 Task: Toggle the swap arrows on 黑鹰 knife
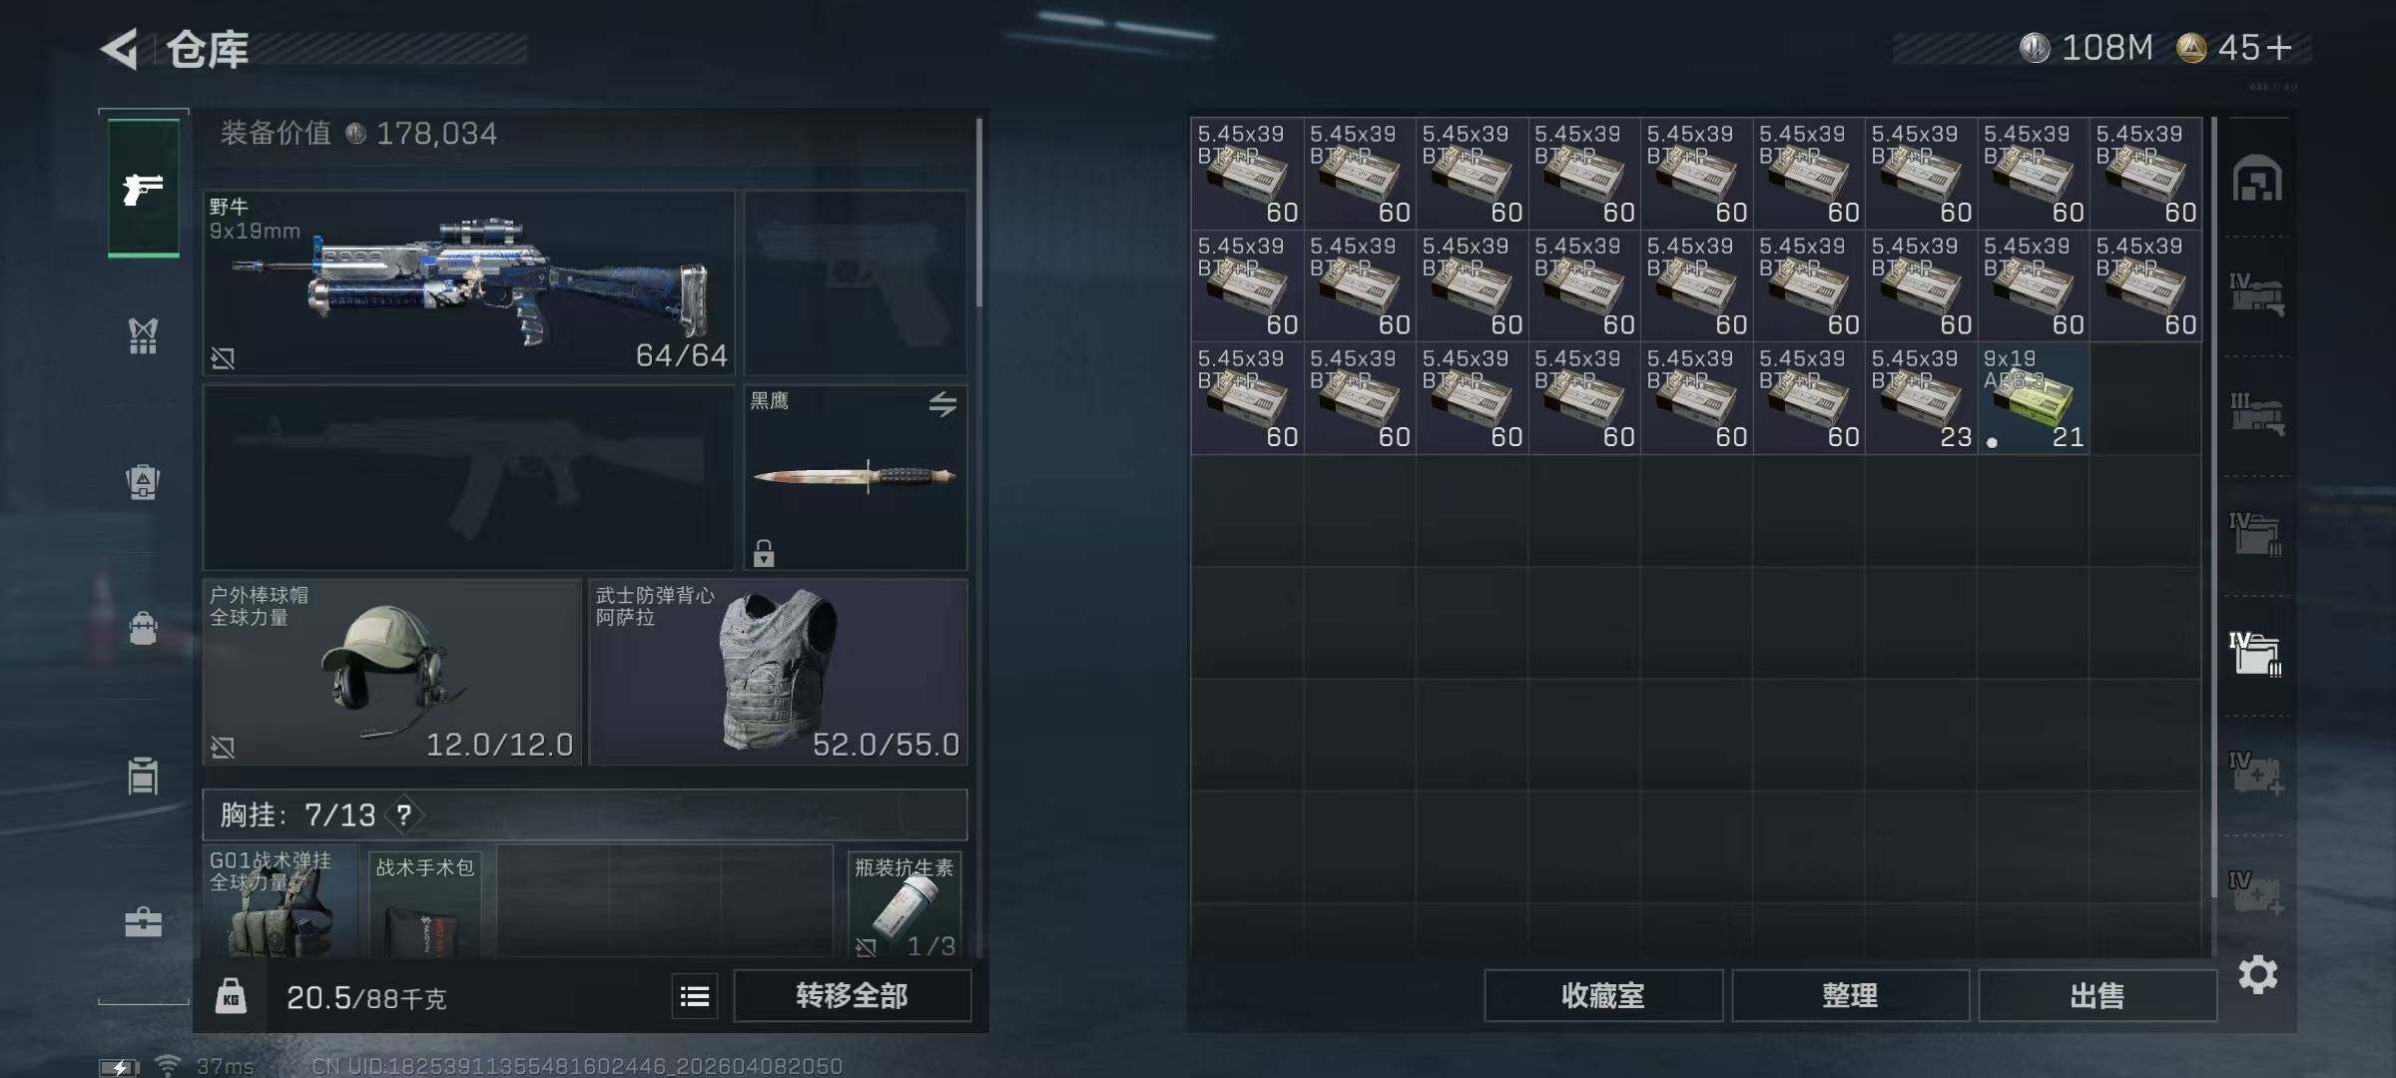point(942,404)
